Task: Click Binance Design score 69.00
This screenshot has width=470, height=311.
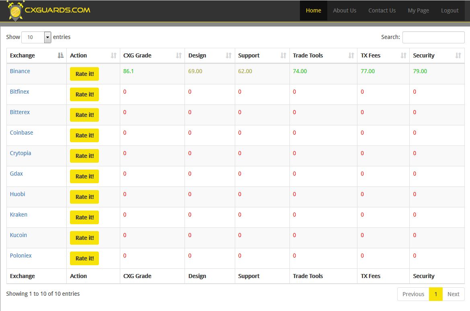Action: click(x=195, y=71)
